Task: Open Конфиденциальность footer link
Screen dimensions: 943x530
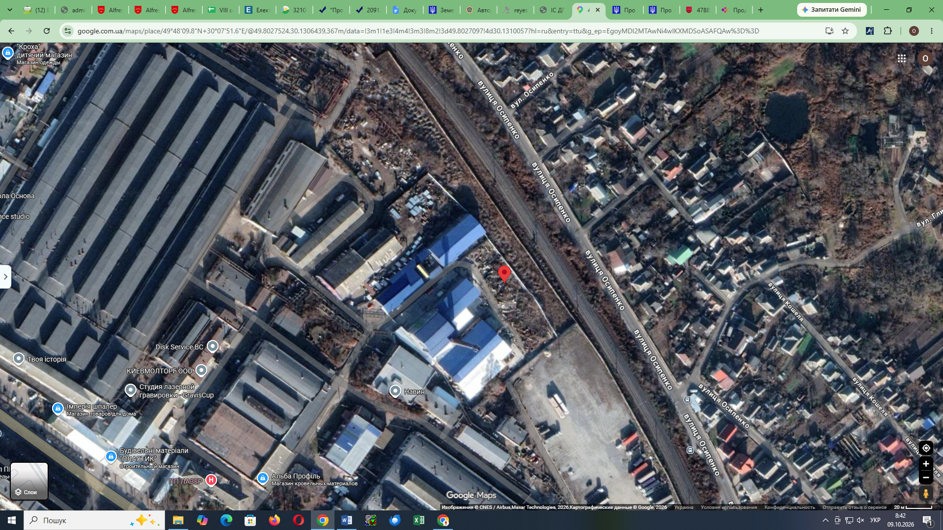Action: pyautogui.click(x=790, y=507)
